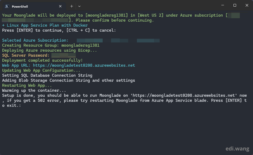This screenshot has height=155, width=253.
Task: Click the resource group name moongladersg1381
Action: click(x=80, y=45)
